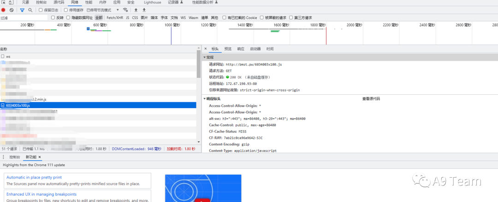Filter requests by Wasm type

pyautogui.click(x=193, y=18)
